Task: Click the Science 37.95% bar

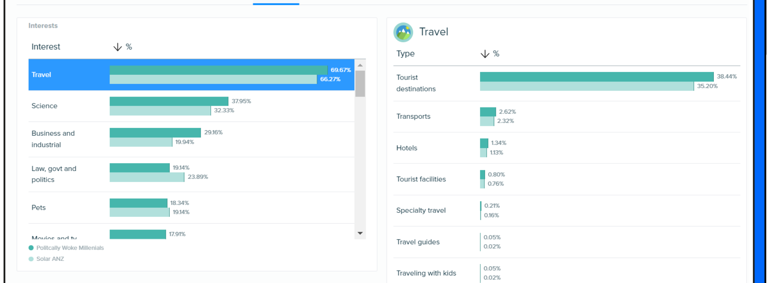Action: coord(169,101)
